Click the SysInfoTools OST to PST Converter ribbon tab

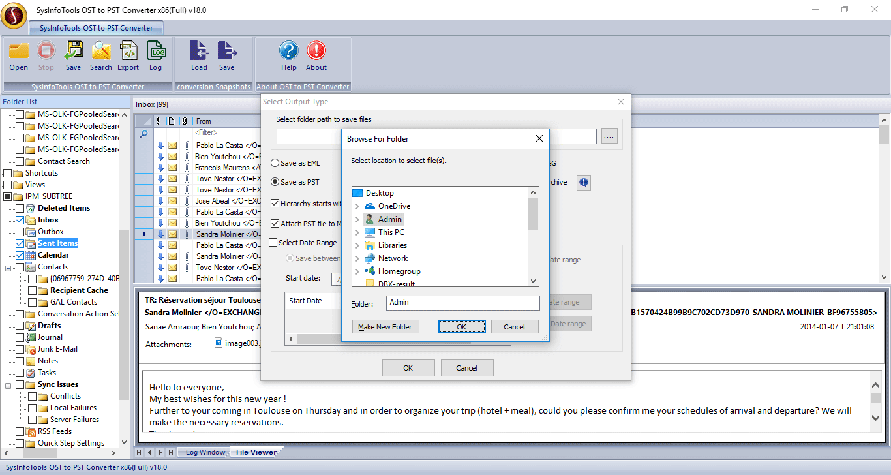[97, 28]
